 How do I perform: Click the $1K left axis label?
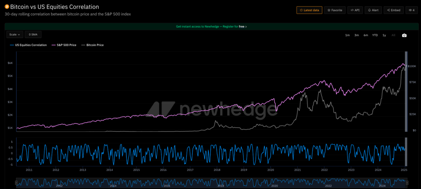(10, 128)
